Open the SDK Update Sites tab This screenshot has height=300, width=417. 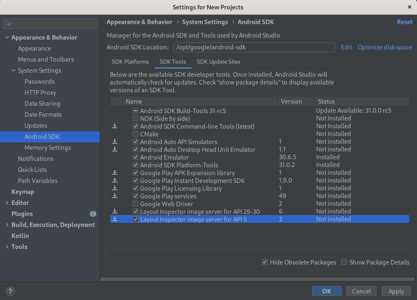(x=219, y=62)
